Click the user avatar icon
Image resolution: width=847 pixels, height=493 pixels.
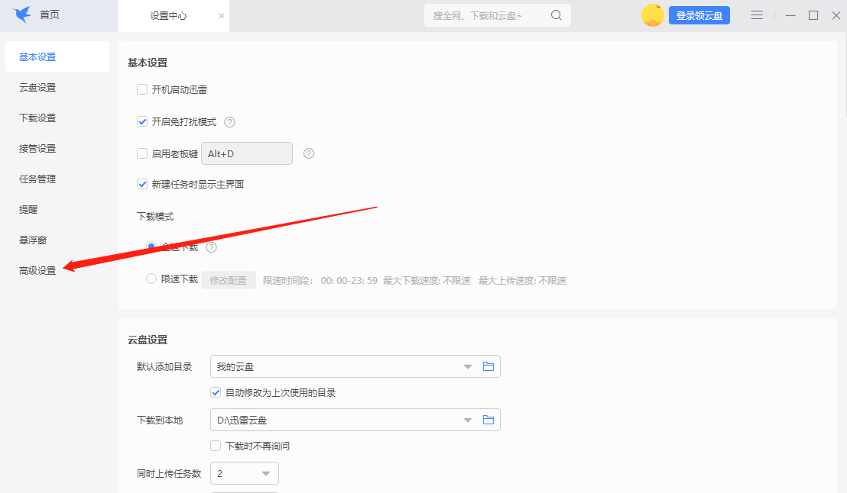pos(653,14)
